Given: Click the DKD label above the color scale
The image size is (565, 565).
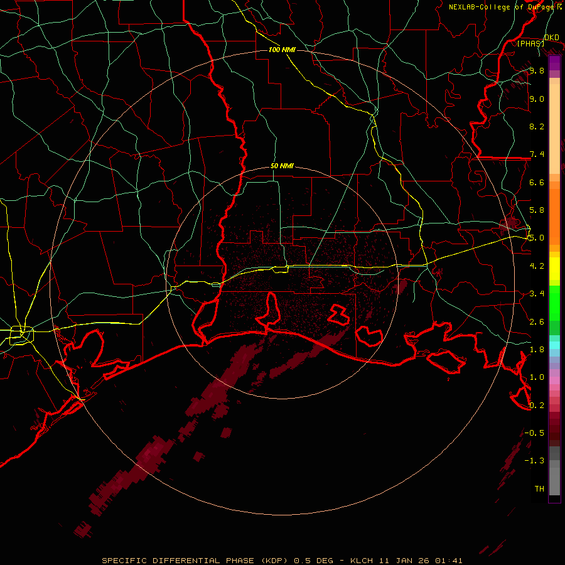Looking at the screenshot, I should [x=552, y=38].
